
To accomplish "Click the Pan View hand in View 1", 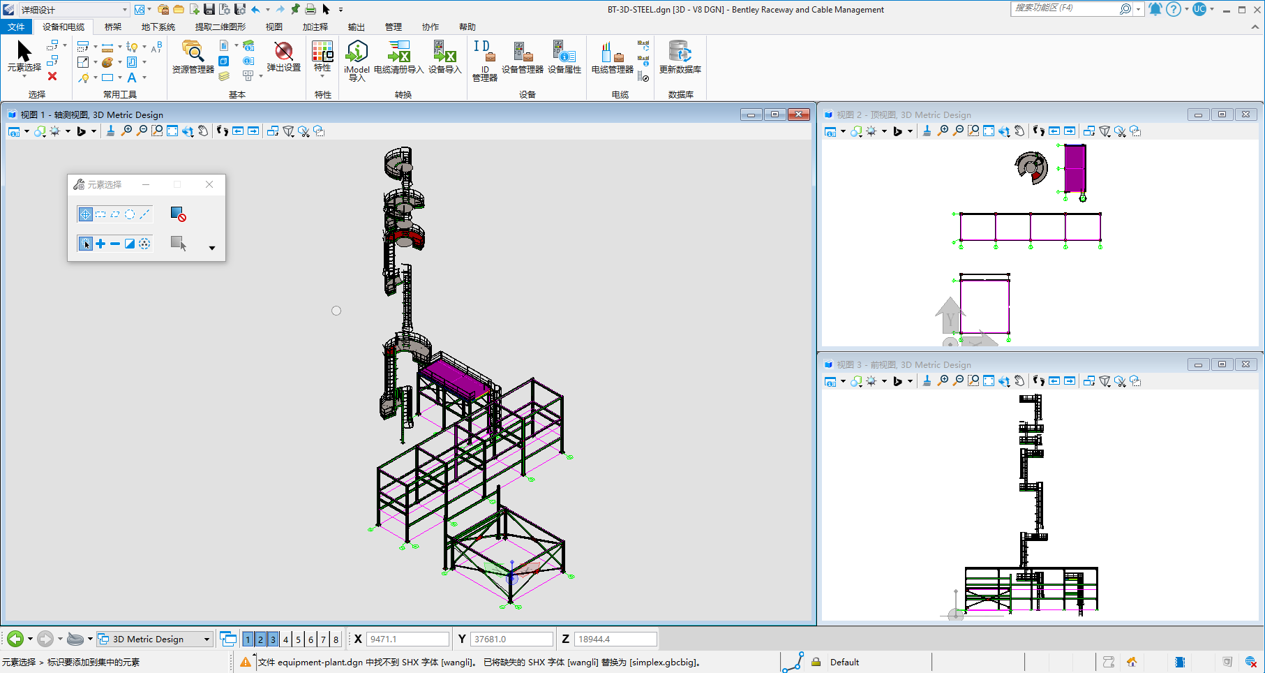I will 203,131.
